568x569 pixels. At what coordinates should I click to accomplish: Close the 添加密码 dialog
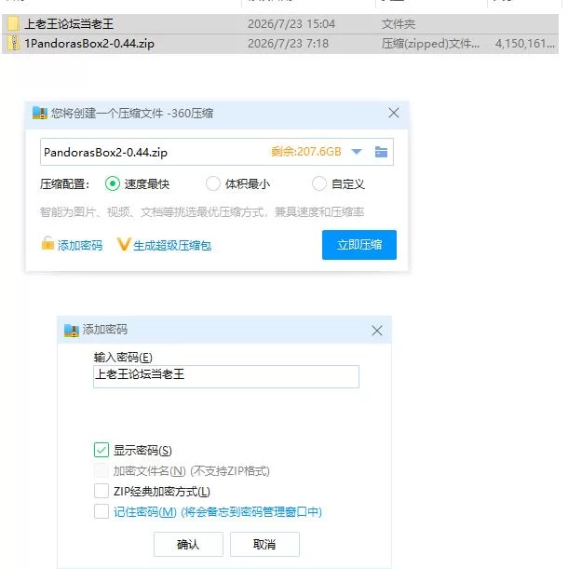point(377,331)
